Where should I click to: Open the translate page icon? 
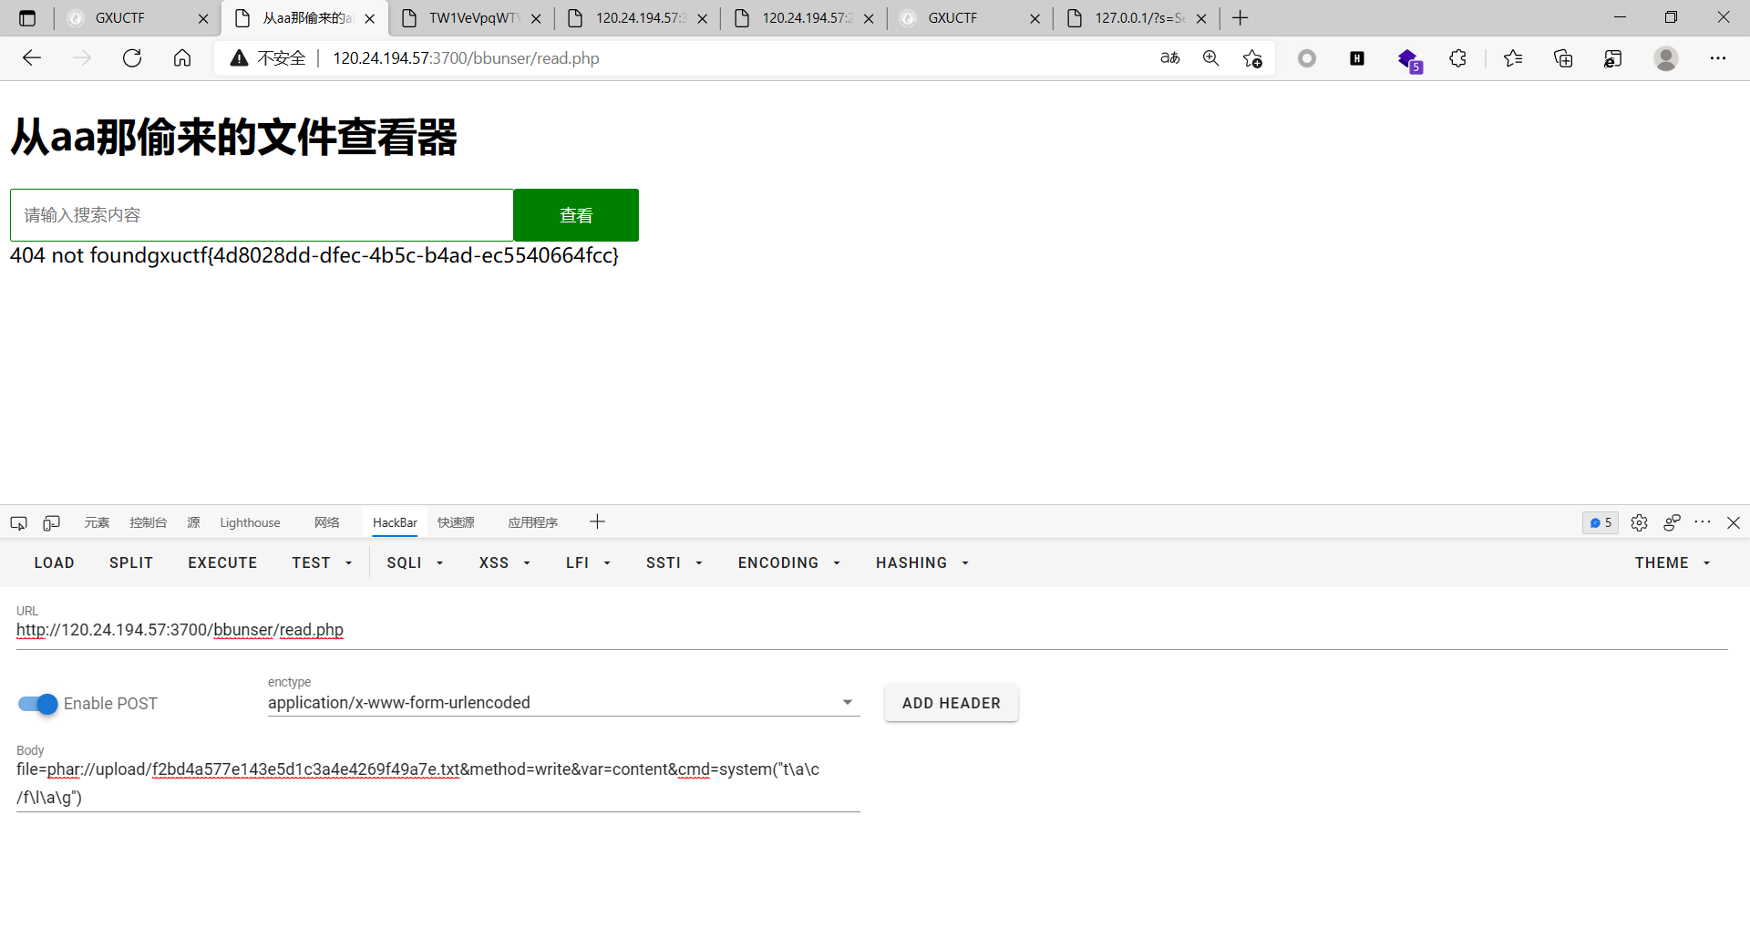(1170, 58)
